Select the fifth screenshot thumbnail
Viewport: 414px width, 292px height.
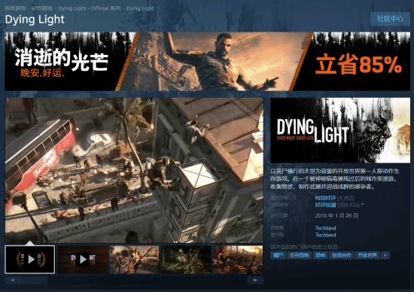coord(238,259)
